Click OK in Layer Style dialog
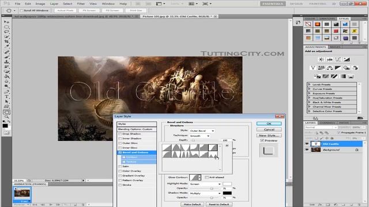This screenshot has width=369, height=207. click(269, 124)
